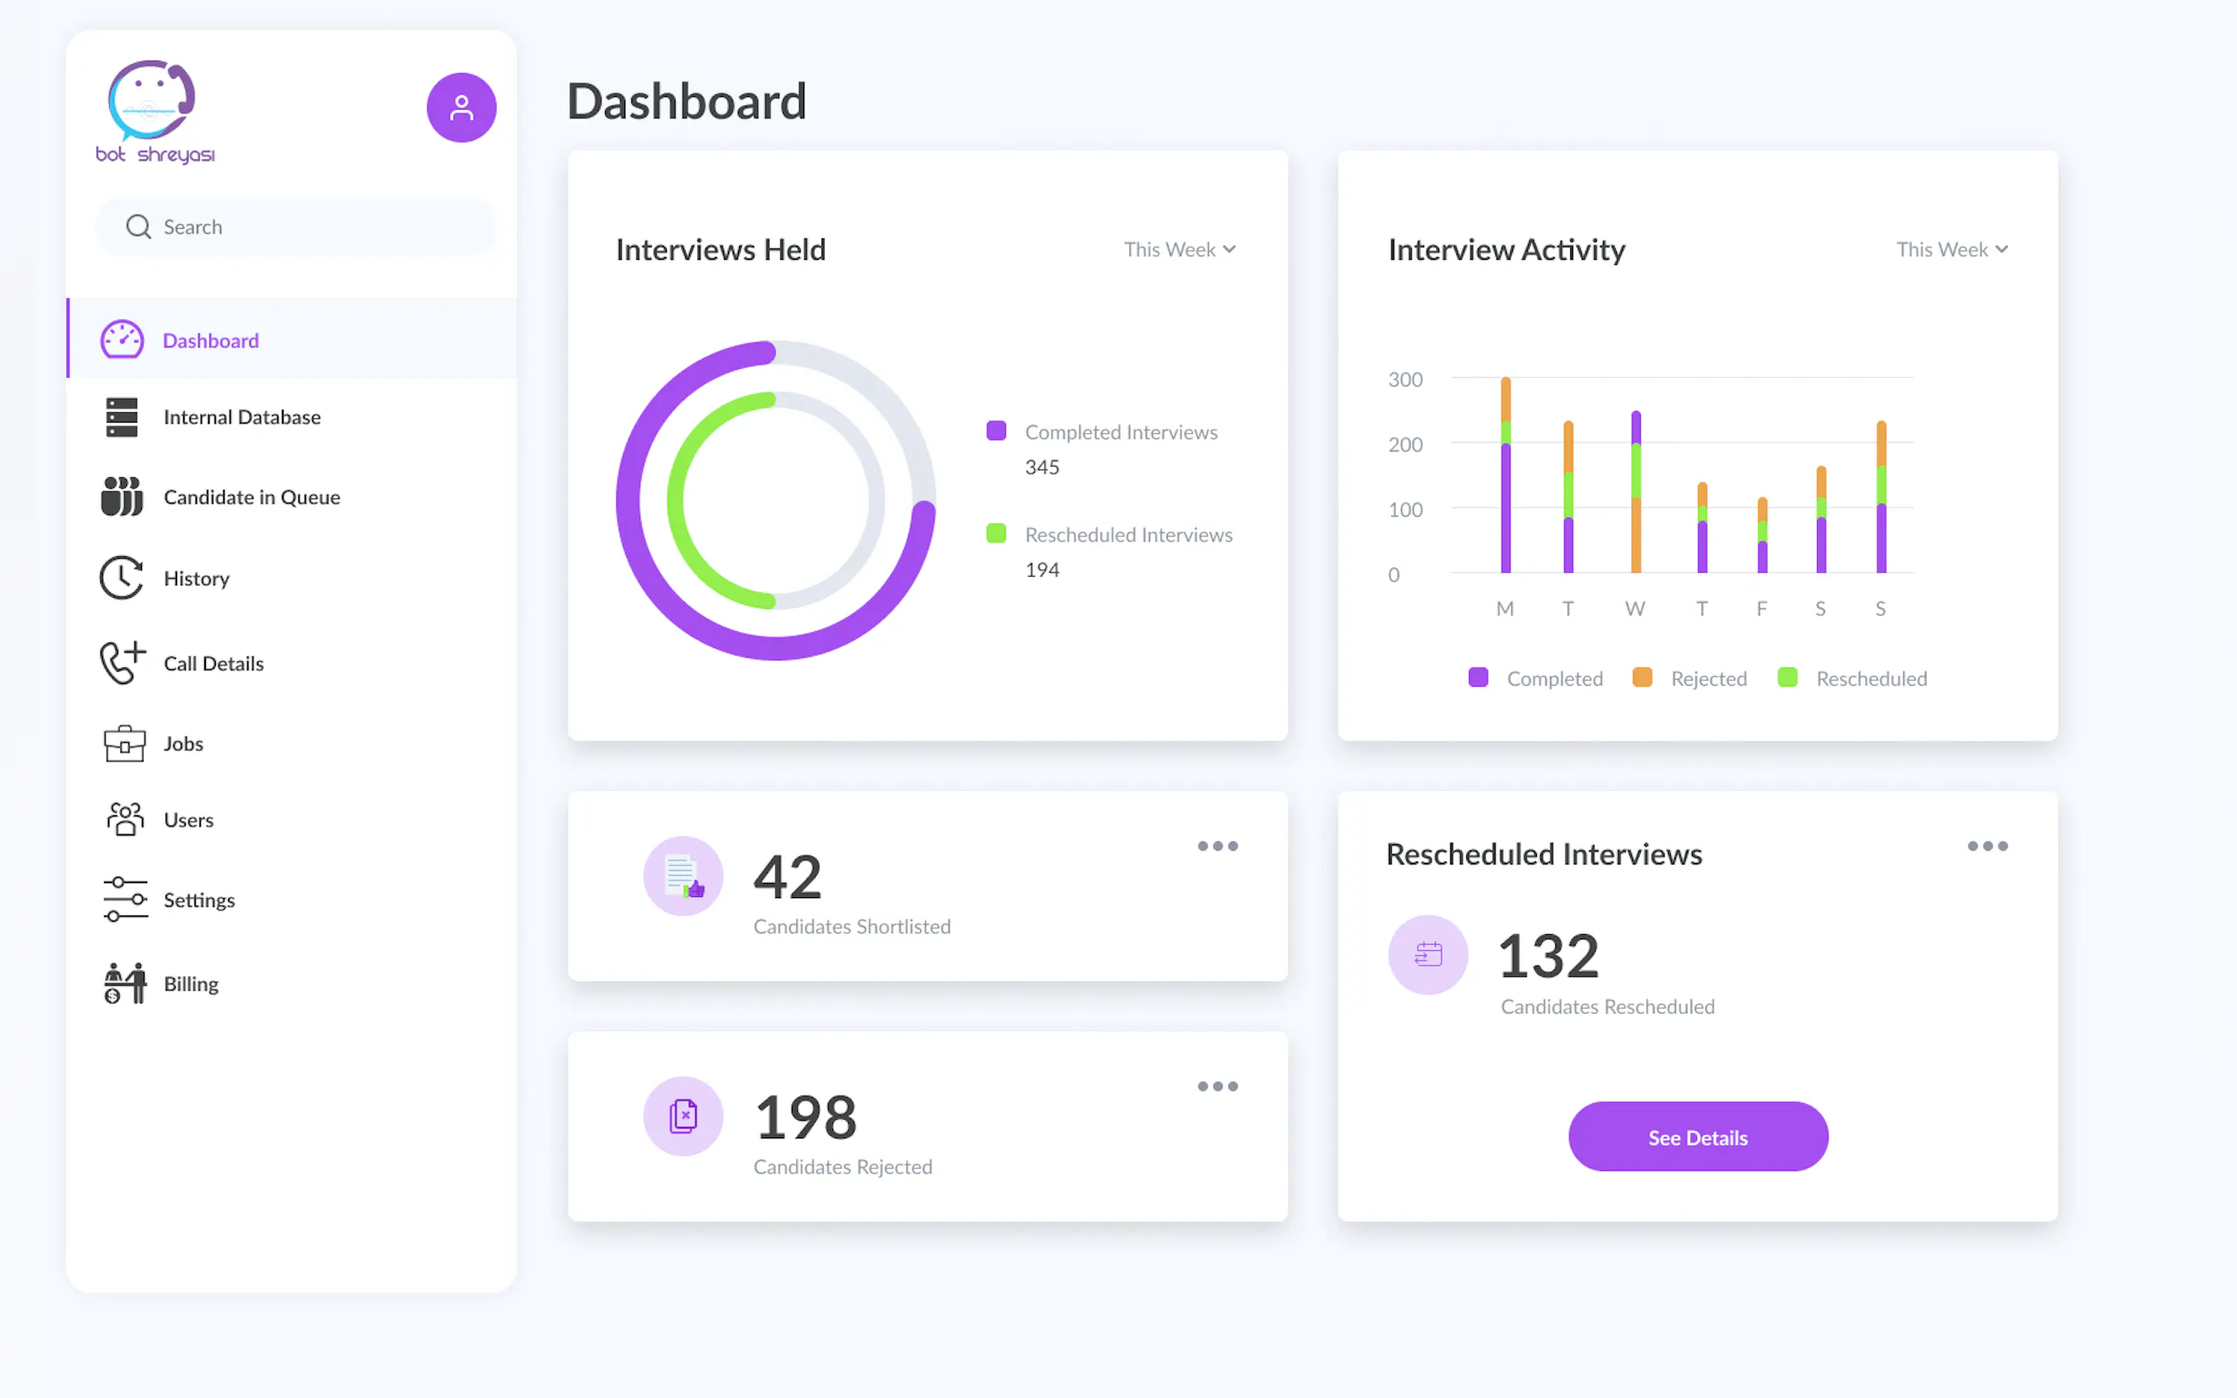Open options menu on Candidates Rejected card
This screenshot has width=2237, height=1398.
(x=1217, y=1086)
